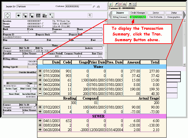Click the printer icon in right toolbar
Viewport: 188px width, 138px height.
pyautogui.click(x=124, y=4)
